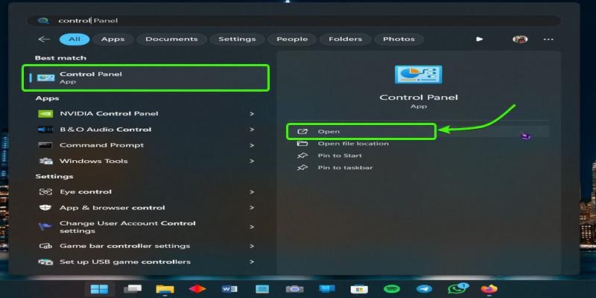Select the All filter tab

74,39
